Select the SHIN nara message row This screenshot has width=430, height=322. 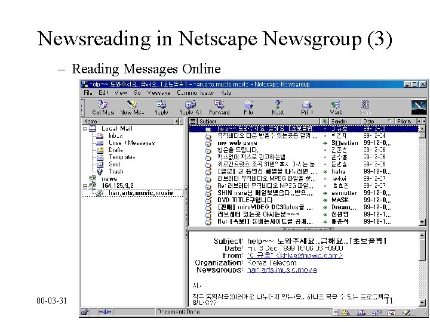click(x=265, y=193)
